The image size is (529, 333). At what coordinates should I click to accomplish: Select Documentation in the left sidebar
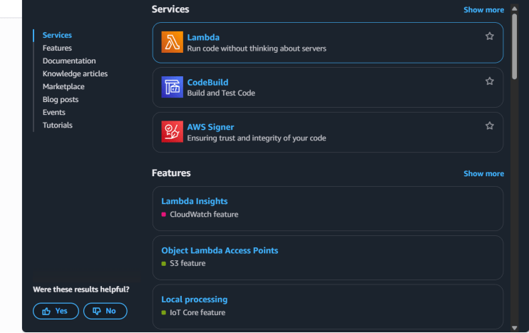[68, 61]
